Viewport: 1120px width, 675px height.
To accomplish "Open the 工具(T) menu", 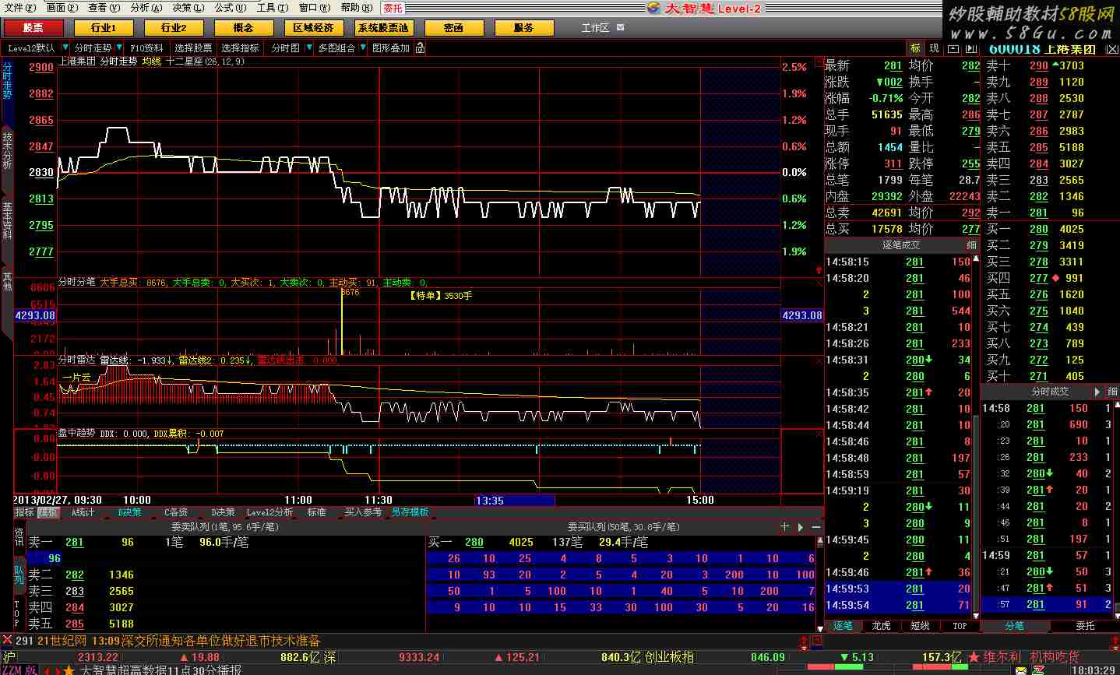I will [x=272, y=8].
